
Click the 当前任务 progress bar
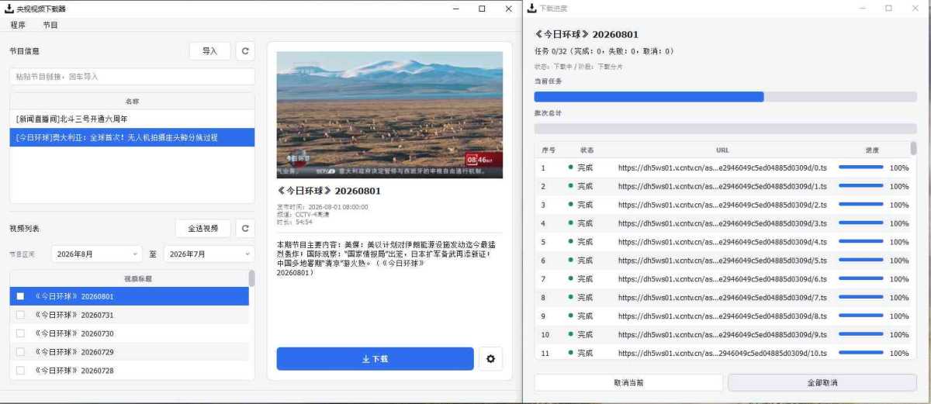725,97
